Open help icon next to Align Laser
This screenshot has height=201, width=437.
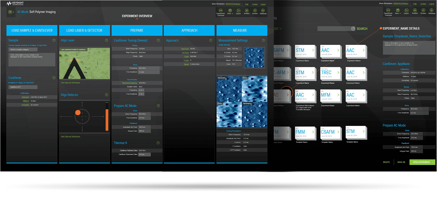(106, 40)
